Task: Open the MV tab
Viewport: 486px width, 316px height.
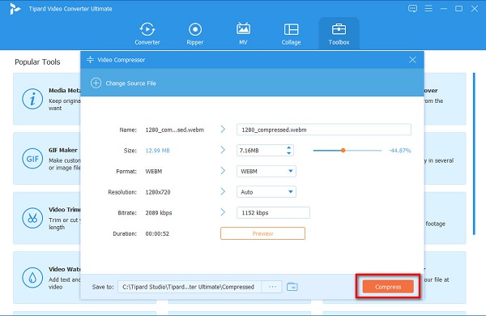Action: coord(243,34)
